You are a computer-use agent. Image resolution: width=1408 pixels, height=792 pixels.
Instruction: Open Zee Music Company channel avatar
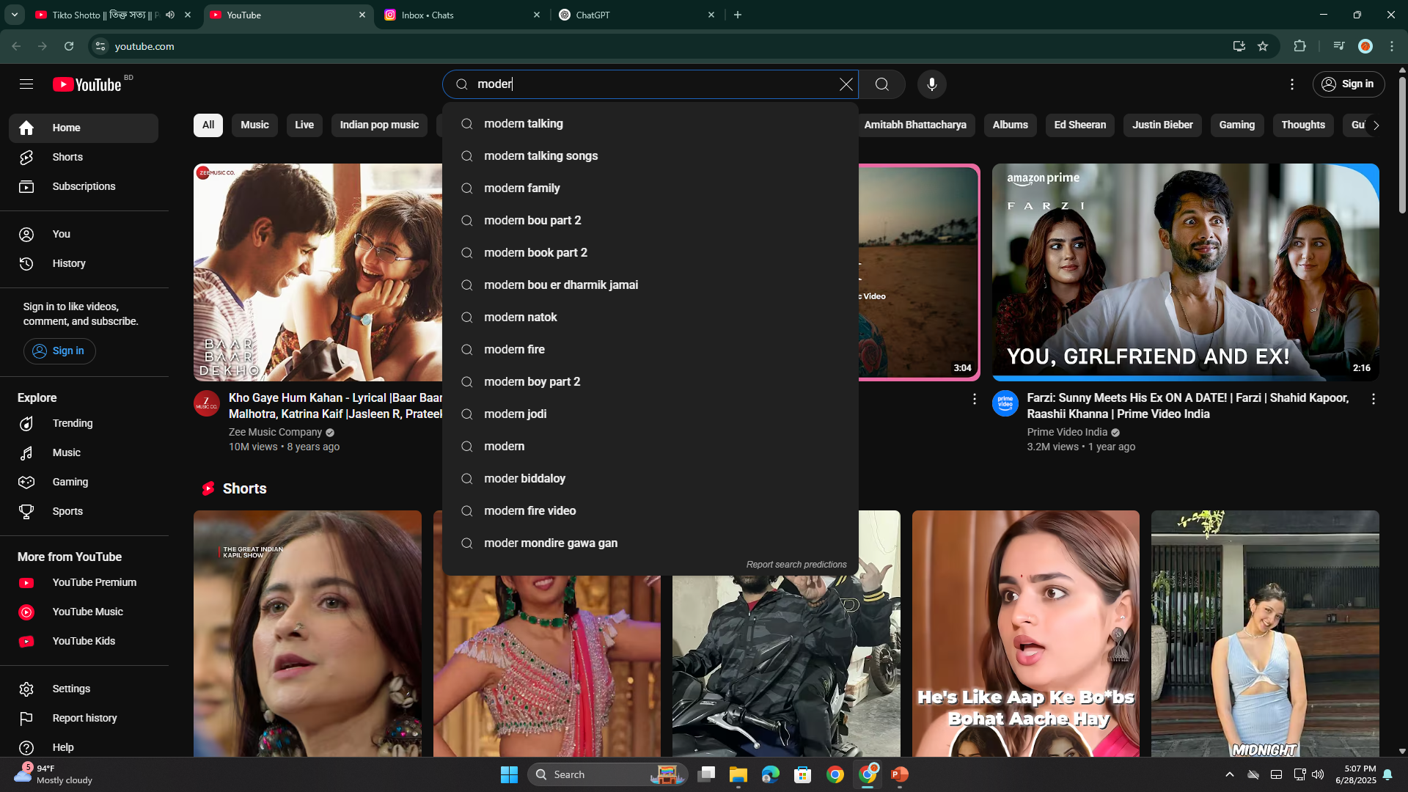[x=207, y=403]
